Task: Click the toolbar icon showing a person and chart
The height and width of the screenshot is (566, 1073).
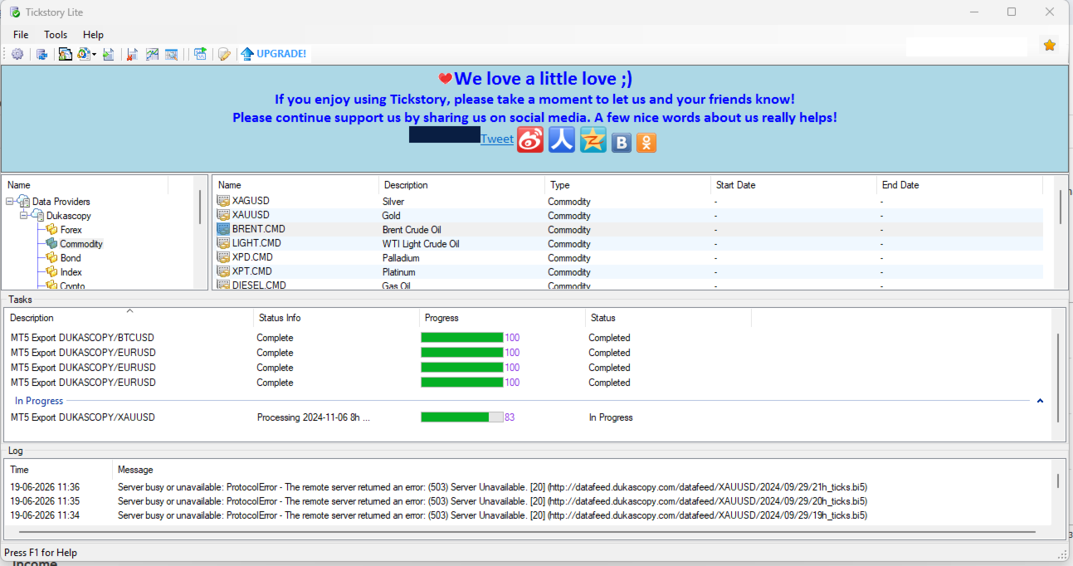Action: pyautogui.click(x=65, y=54)
